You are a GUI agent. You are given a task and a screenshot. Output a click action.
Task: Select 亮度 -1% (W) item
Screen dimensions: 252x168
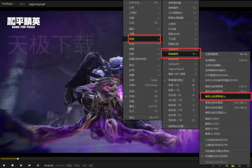click(x=181, y=85)
